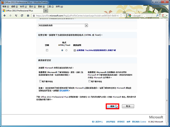The height and width of the screenshot is (127, 170).
Task: Choose search engine via Google icon
Action: point(129,16)
